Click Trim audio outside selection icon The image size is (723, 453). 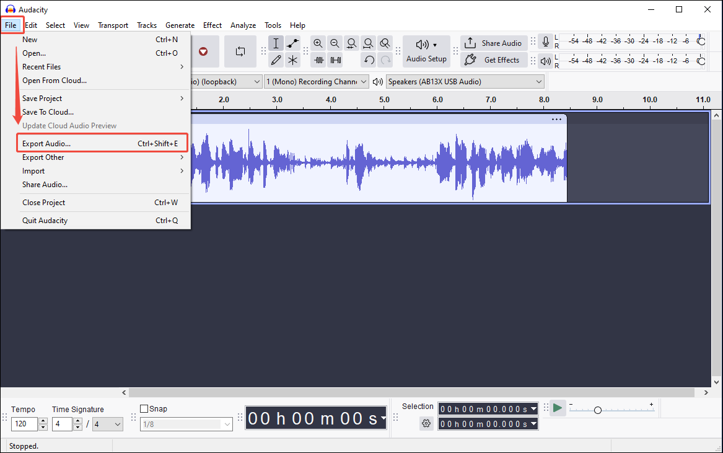(318, 60)
